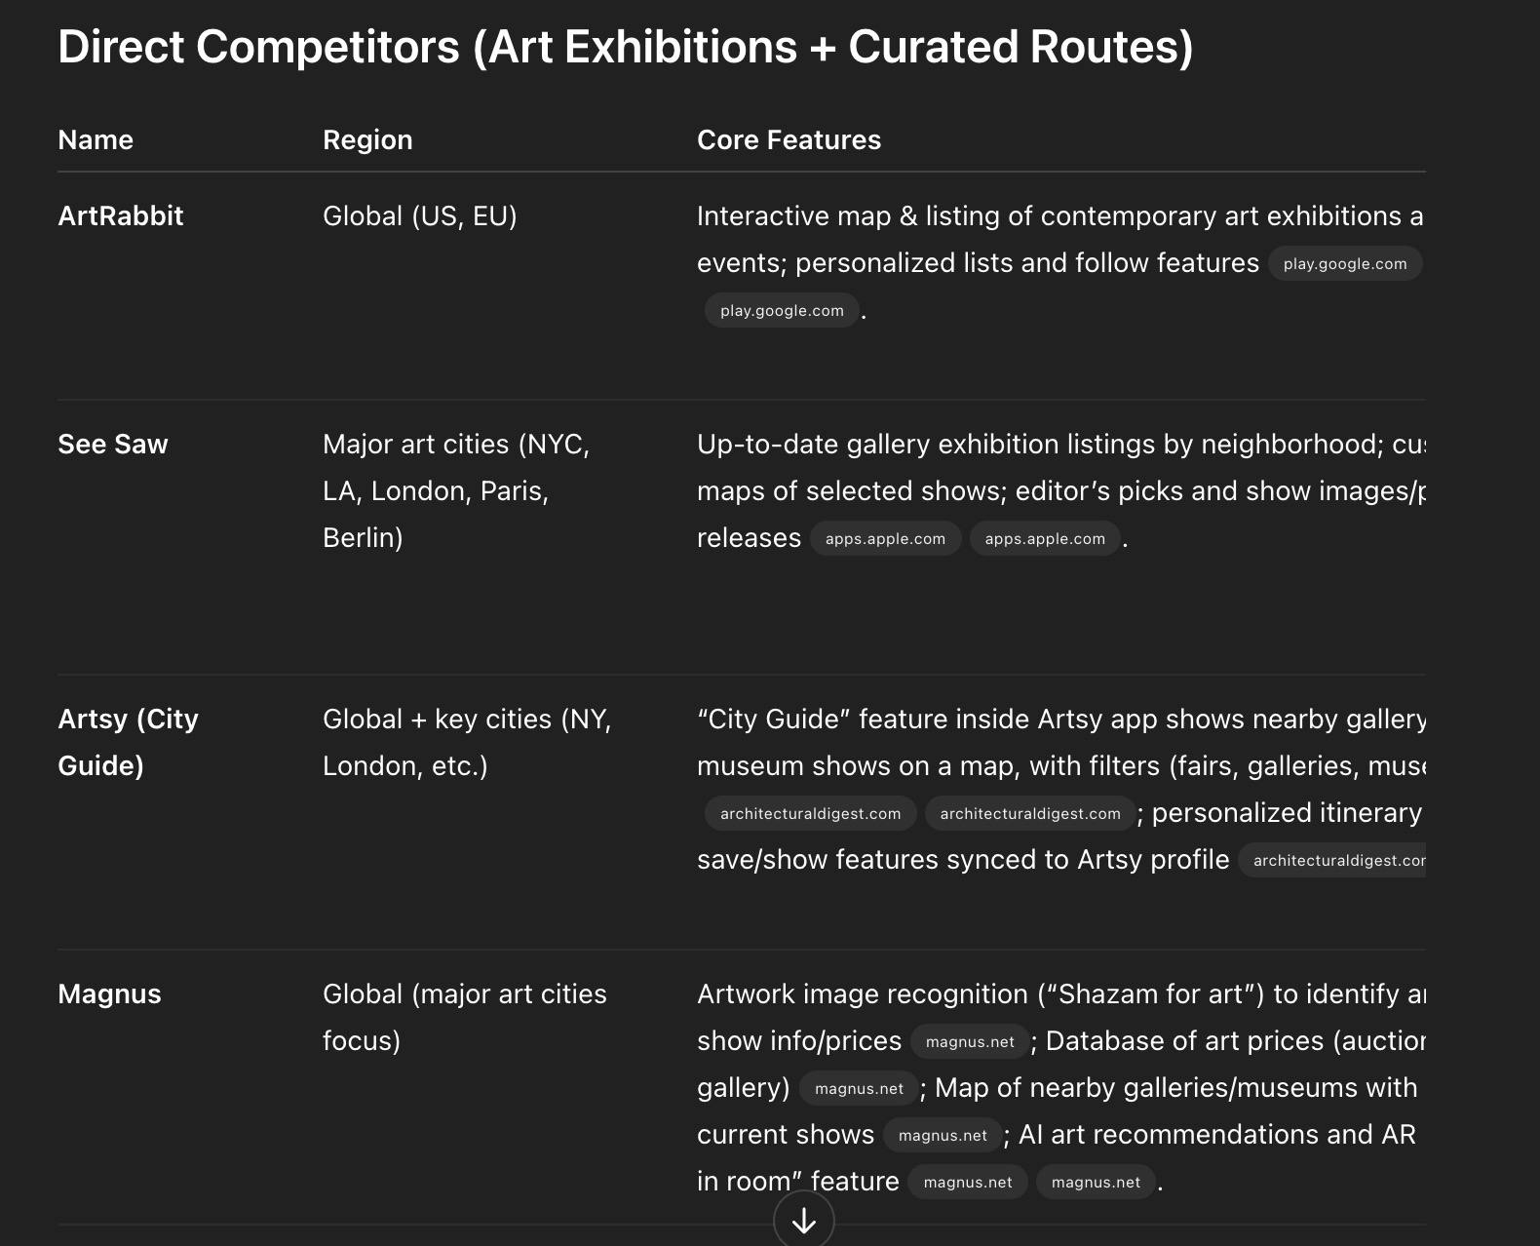Screen dimensions: 1540x1246
Task: Open the magnus.net citation after 'show info/prices'
Action: point(970,1041)
